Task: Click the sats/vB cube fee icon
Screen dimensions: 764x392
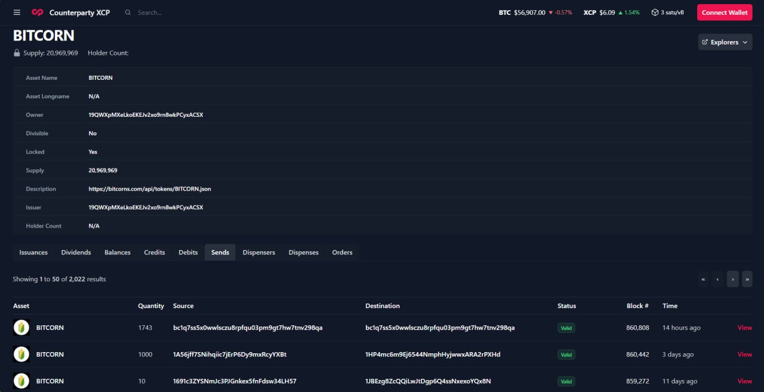Action: click(655, 13)
